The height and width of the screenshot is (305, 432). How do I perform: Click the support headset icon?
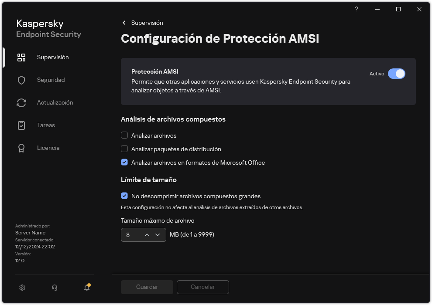pos(54,288)
